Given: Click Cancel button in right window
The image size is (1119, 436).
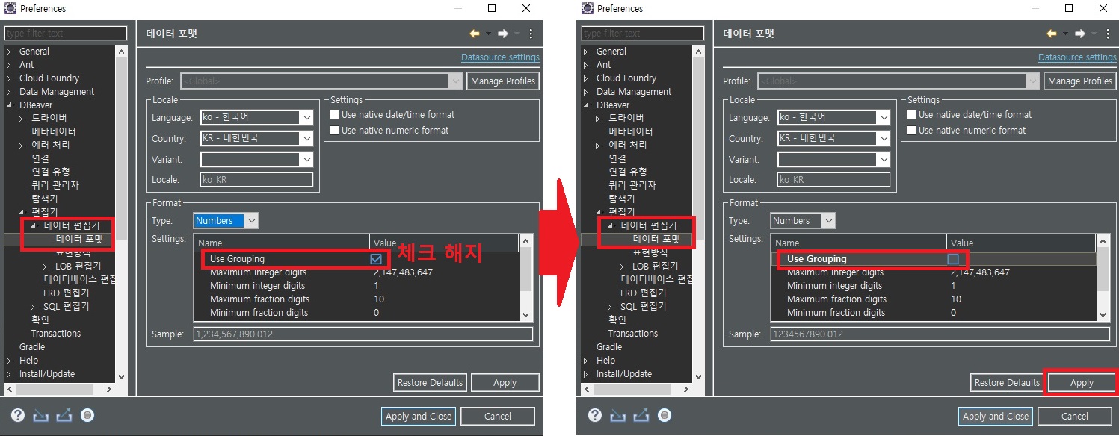Looking at the screenshot, I should point(1075,417).
